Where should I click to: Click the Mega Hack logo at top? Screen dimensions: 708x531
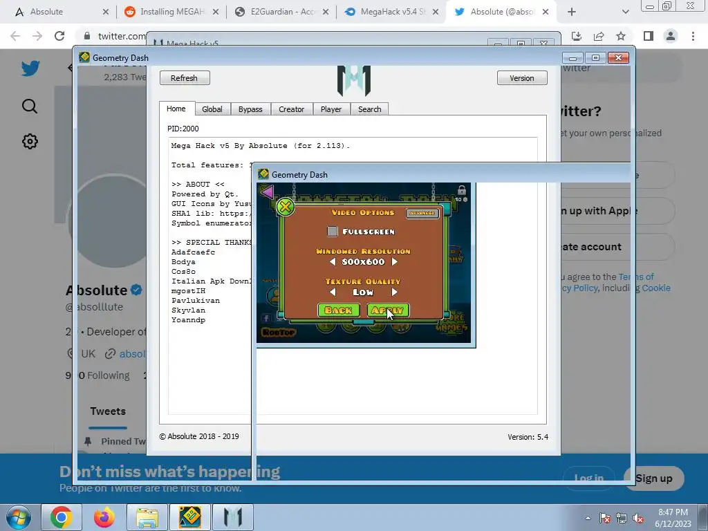click(x=354, y=80)
